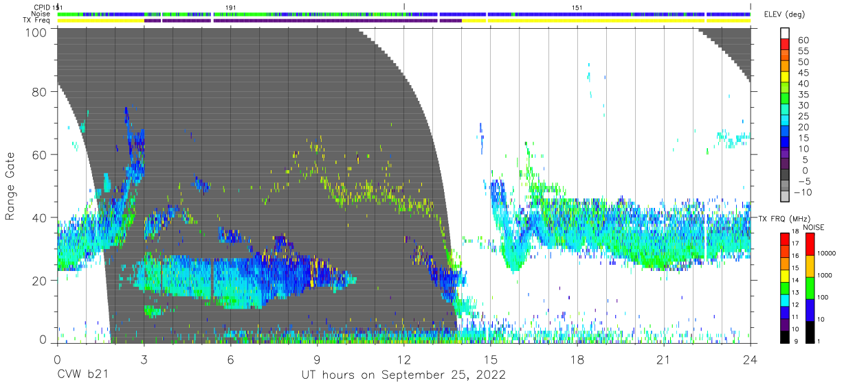Screen dimensions: 844x389
Task: Click the '3' tick on UT hours axis
Action: [144, 359]
